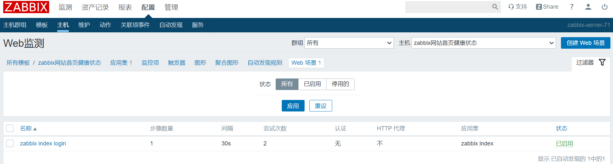
Task: Open the 管理 top menu
Action: tap(171, 7)
